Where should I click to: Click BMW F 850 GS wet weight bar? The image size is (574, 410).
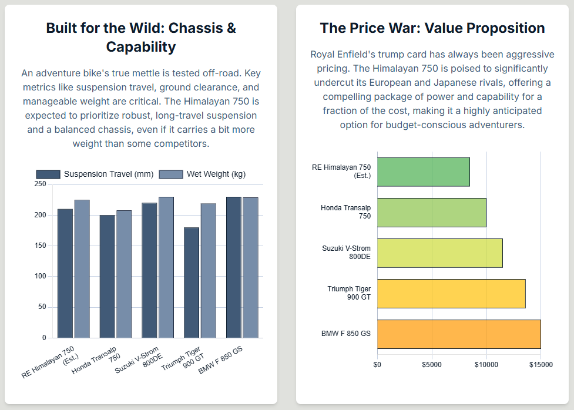(250, 267)
